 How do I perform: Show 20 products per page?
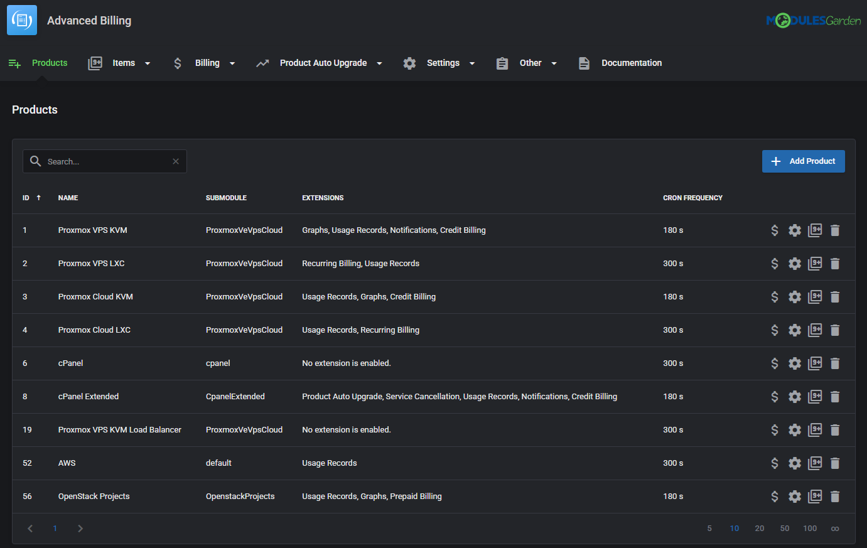tap(760, 529)
